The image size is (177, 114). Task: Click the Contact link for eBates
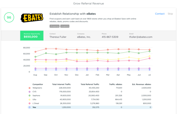160,14
